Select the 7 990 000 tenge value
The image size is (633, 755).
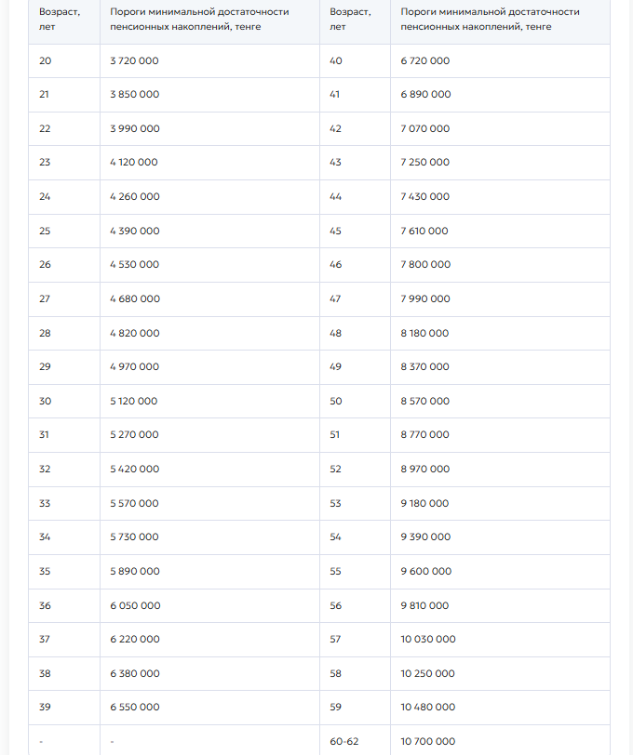(425, 298)
